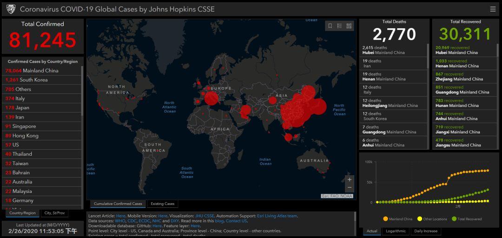The image size is (502, 238).
Task: Open the GitHub 'Here' database link
Action: click(x=157, y=226)
